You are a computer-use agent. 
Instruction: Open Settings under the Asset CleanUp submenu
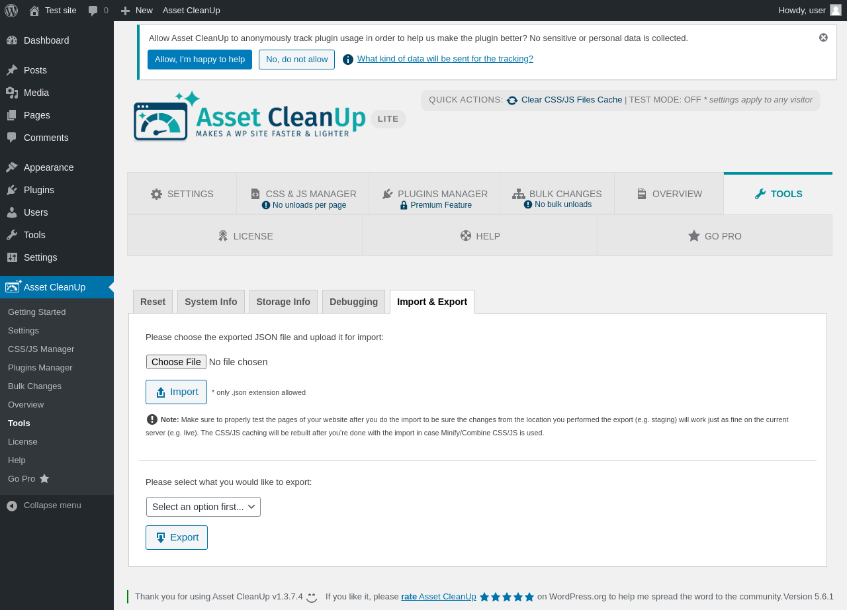point(23,330)
